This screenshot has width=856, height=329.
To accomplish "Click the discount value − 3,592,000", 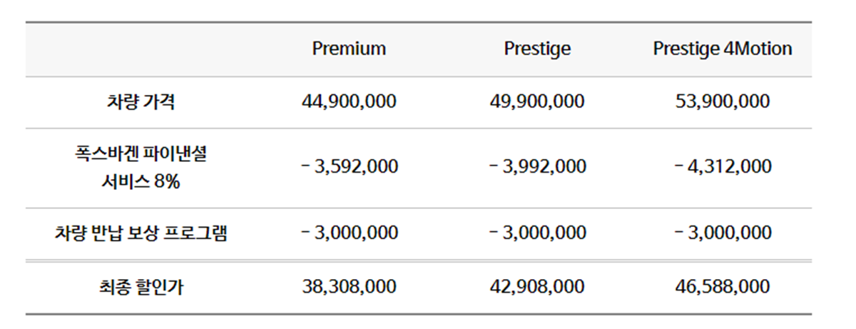I will tap(349, 167).
